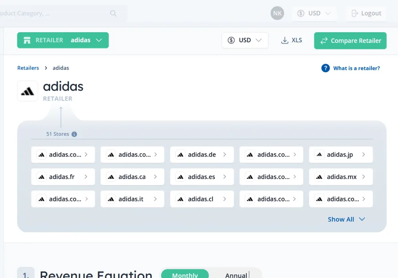Focus the product category search field

click(x=52, y=14)
